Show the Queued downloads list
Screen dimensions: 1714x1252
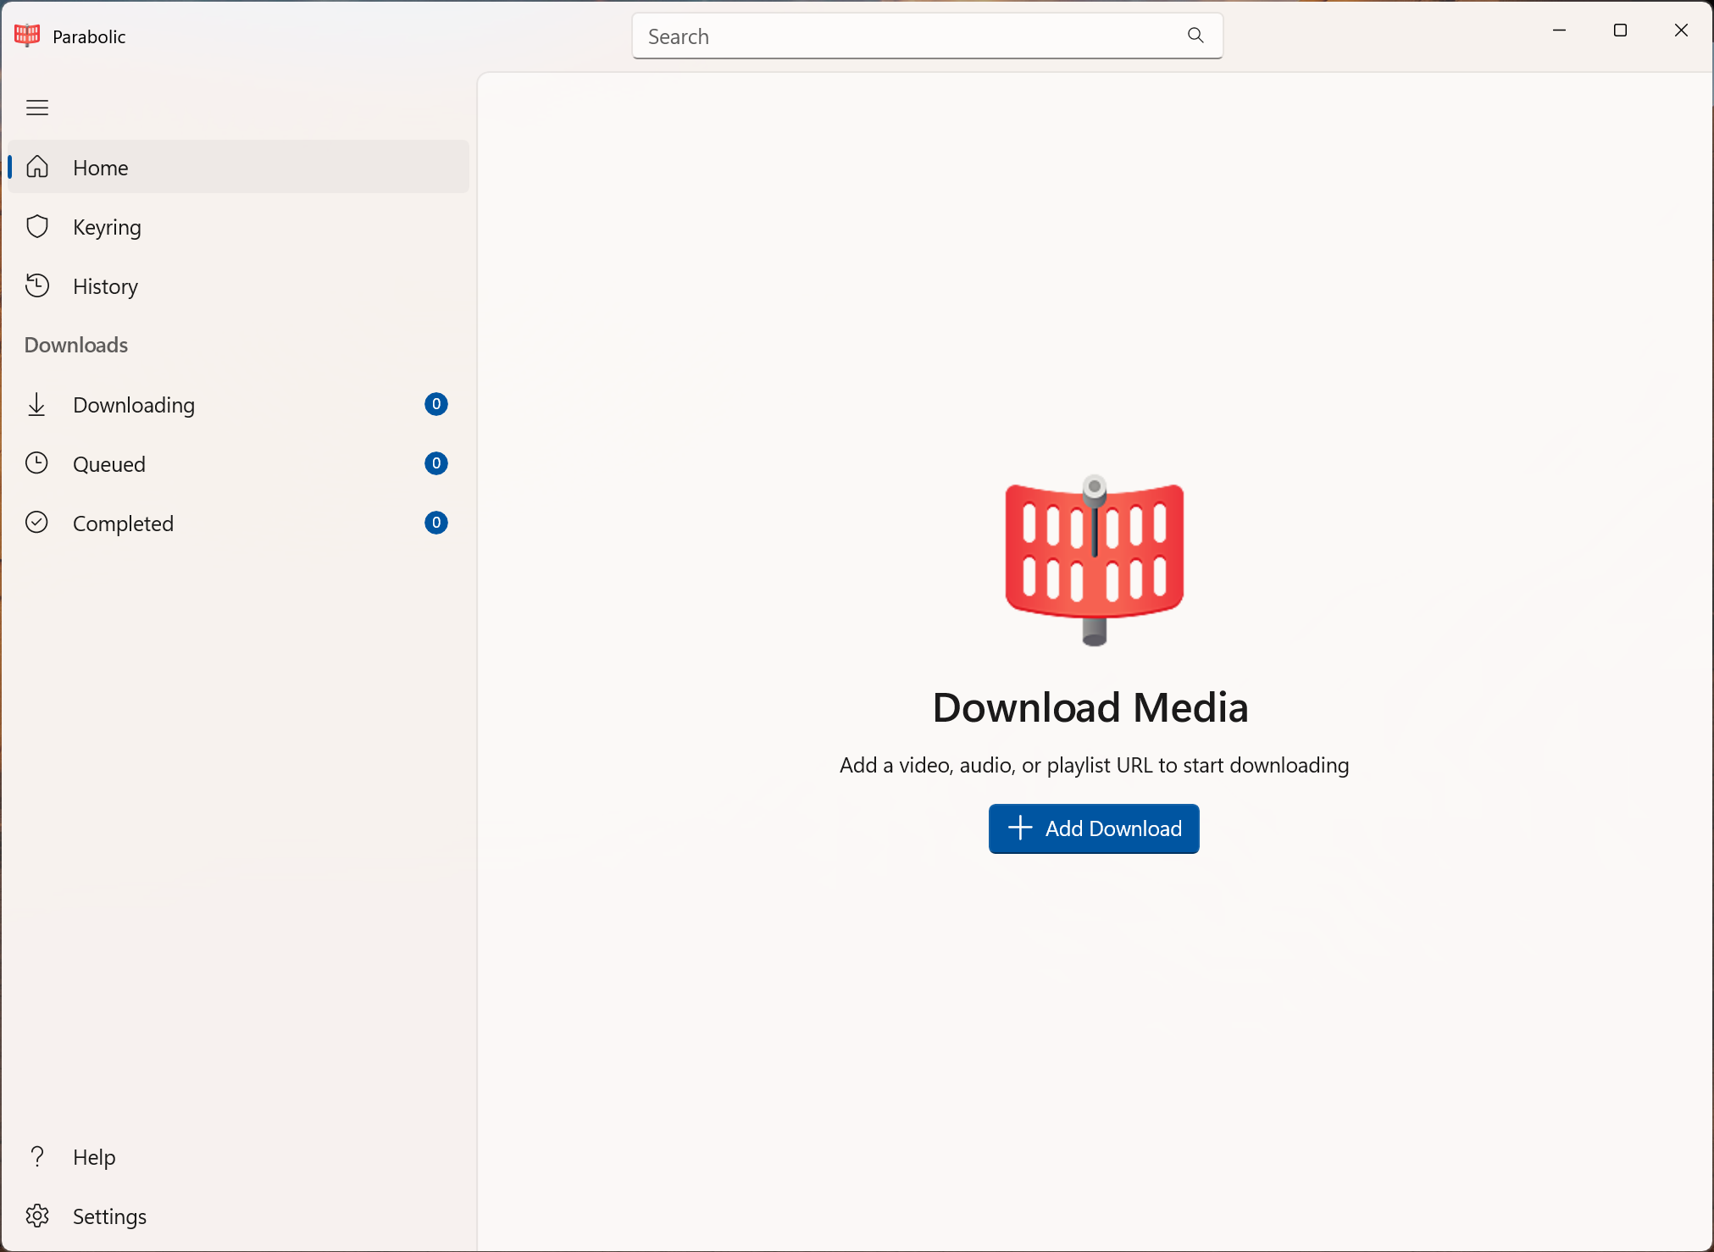pyautogui.click(x=109, y=464)
